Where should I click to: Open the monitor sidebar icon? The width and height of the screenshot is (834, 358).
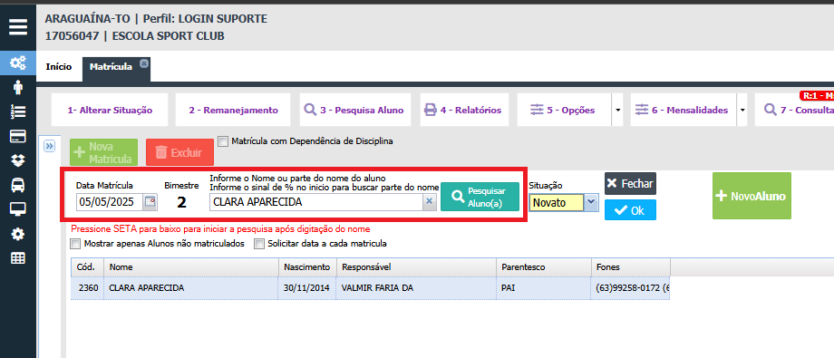17,209
